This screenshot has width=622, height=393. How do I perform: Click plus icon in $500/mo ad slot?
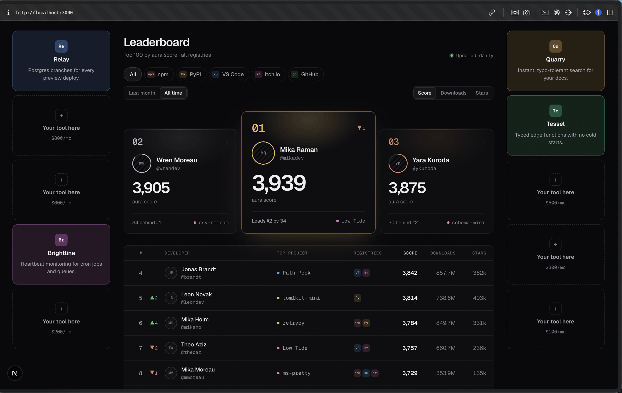click(x=555, y=180)
